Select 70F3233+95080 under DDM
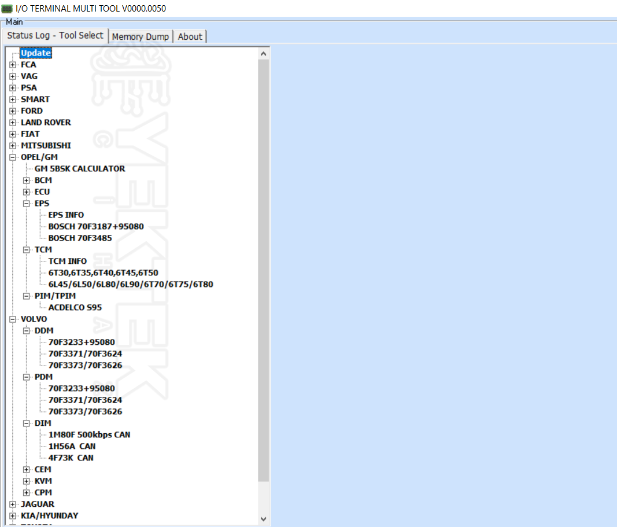Screen dimensions: 617x527 [82, 342]
